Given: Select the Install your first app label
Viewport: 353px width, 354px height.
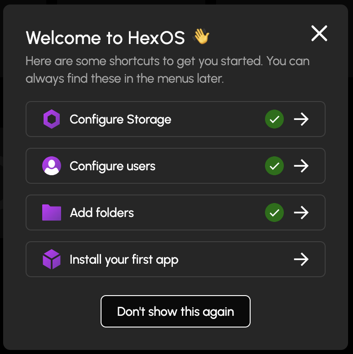Looking at the screenshot, I should pos(124,260).
